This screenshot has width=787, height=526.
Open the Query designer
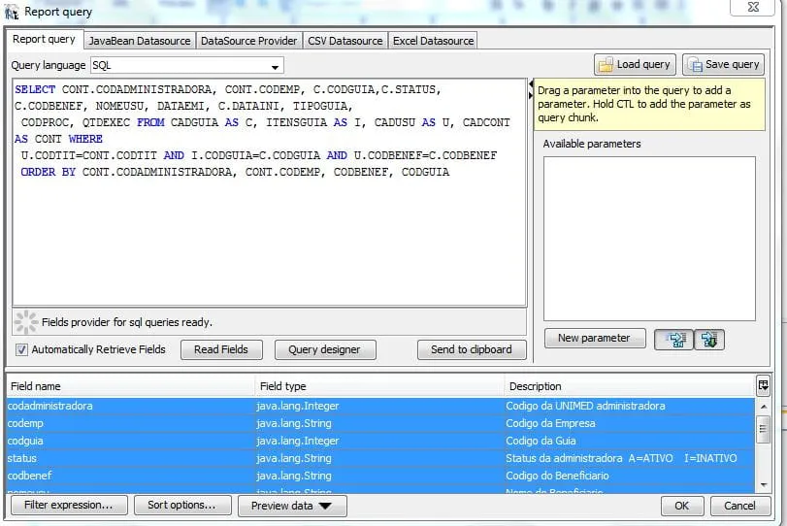(x=325, y=349)
